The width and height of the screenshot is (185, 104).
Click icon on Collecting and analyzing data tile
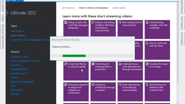pos(93,64)
